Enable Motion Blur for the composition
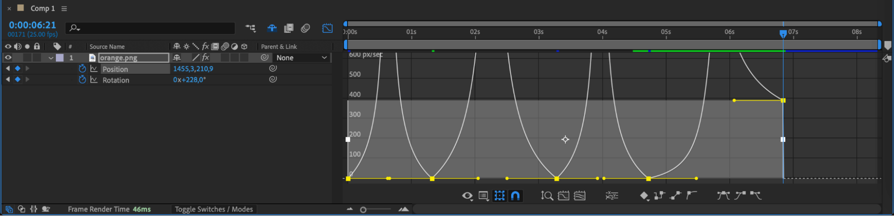 (x=305, y=28)
